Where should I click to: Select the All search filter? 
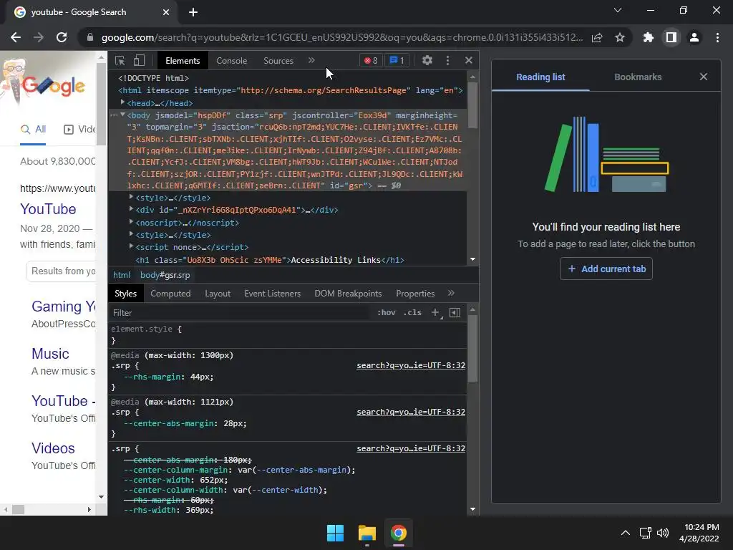click(x=33, y=129)
